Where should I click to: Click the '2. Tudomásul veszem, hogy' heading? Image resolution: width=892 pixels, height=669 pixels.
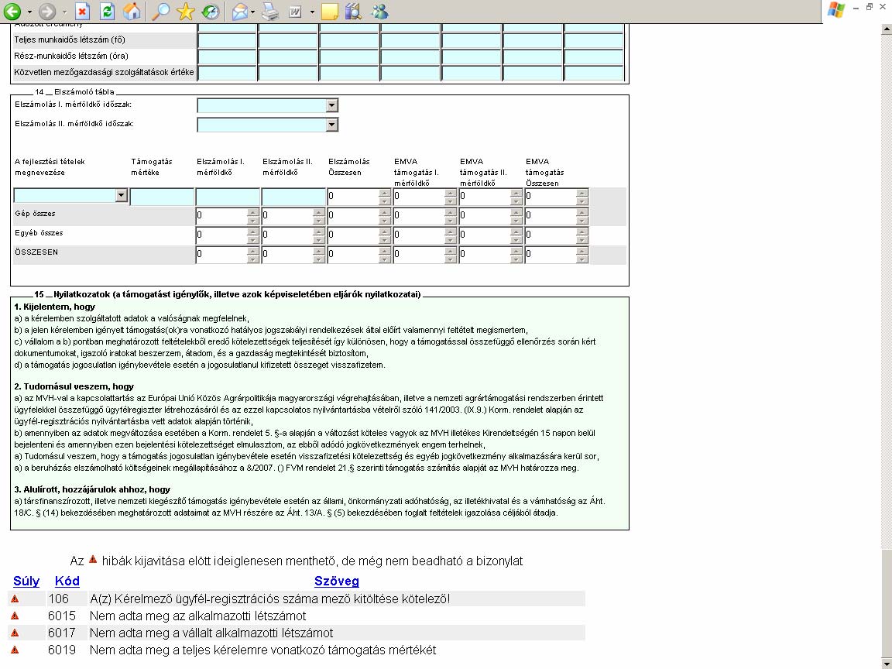pyautogui.click(x=74, y=387)
